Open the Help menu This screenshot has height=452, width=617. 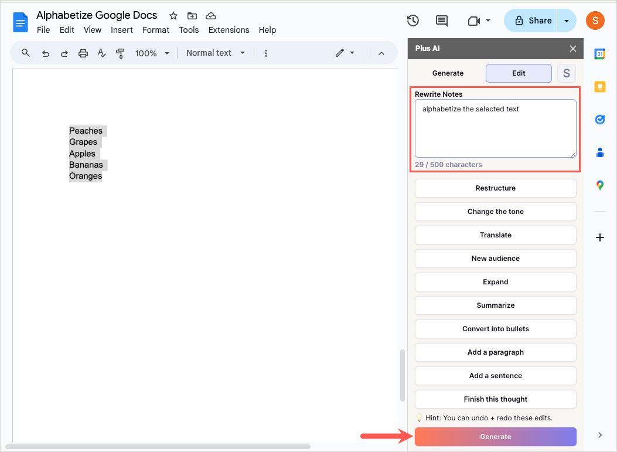267,30
